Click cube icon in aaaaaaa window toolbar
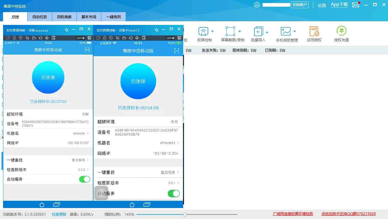The image size is (388, 219). click(21, 38)
